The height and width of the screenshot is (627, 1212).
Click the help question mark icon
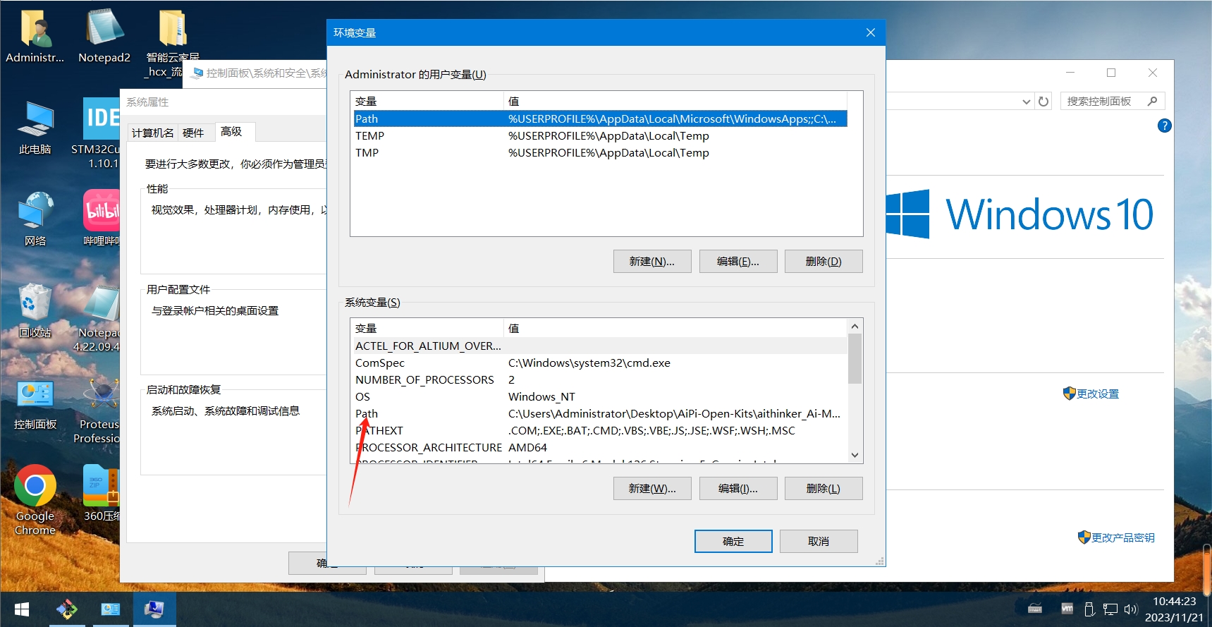pos(1165,126)
